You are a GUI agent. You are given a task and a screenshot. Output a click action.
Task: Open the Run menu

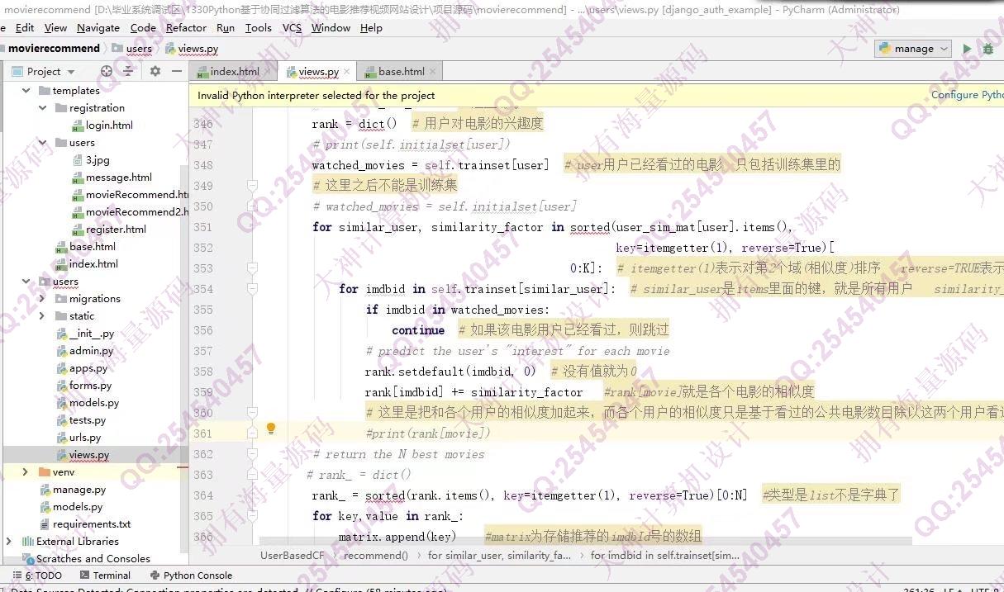click(226, 27)
